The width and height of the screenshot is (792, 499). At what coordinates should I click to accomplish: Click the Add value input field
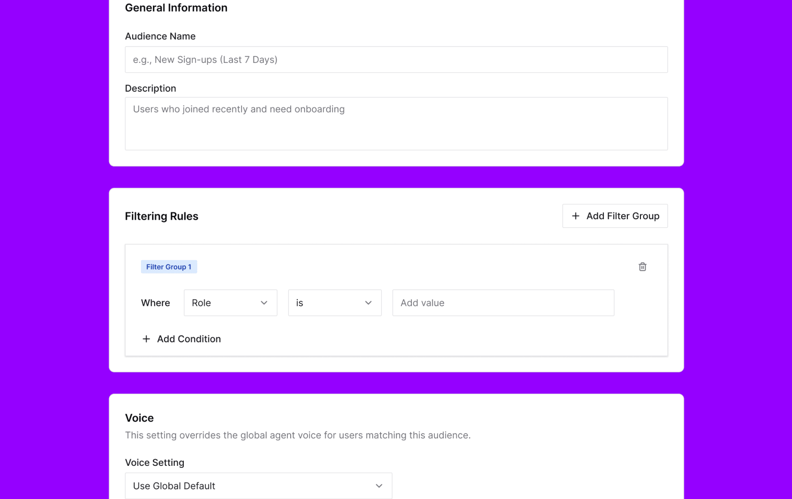point(503,303)
